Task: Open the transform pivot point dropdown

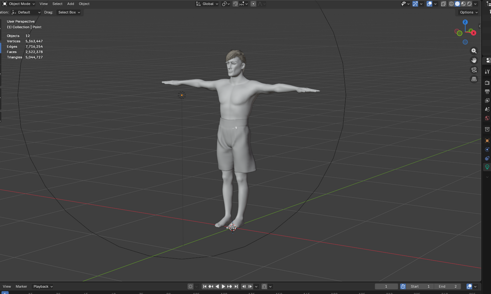Action: pyautogui.click(x=226, y=4)
